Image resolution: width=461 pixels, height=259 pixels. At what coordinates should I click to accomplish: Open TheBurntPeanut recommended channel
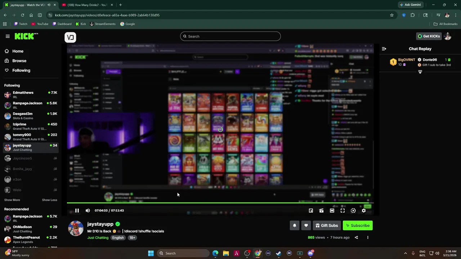pos(31,240)
